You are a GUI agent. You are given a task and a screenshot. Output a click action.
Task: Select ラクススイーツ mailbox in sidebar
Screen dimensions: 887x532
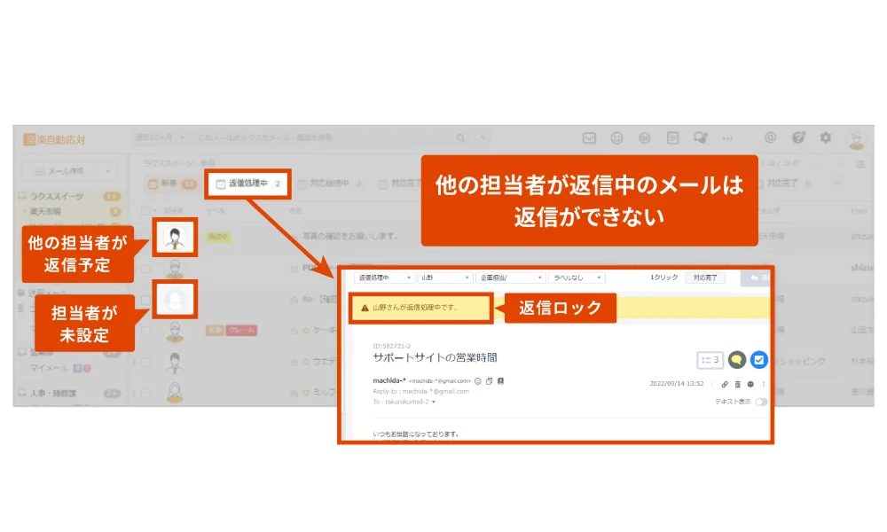click(x=57, y=196)
